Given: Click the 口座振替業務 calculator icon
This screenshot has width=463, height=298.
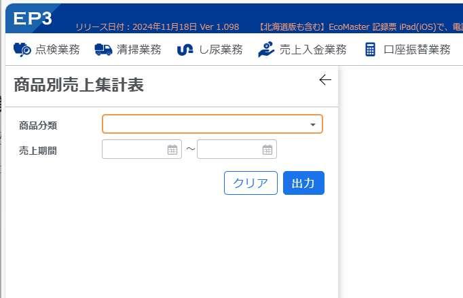Looking at the screenshot, I should click(370, 50).
